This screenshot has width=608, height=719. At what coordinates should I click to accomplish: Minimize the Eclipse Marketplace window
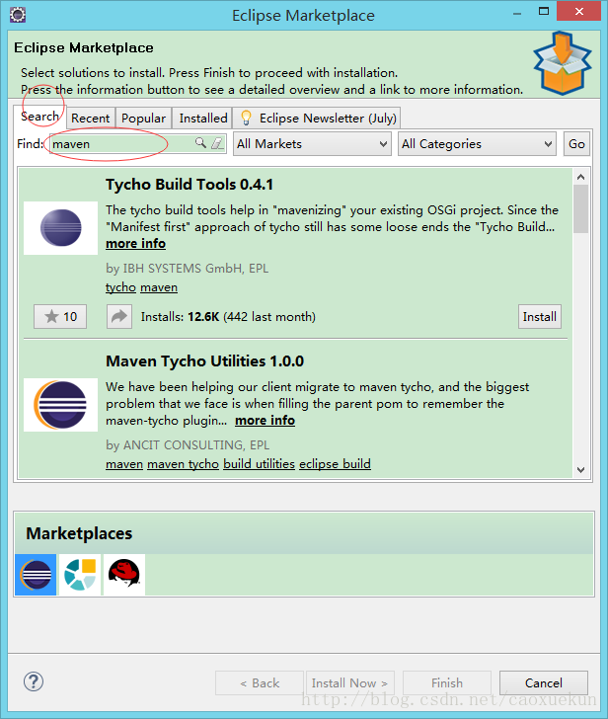(517, 13)
